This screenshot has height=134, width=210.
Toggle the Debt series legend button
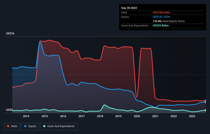(12, 126)
